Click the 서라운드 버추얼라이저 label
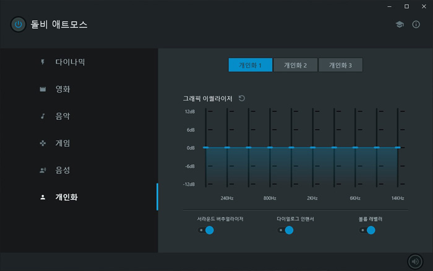The width and height of the screenshot is (433, 271). [x=220, y=219]
